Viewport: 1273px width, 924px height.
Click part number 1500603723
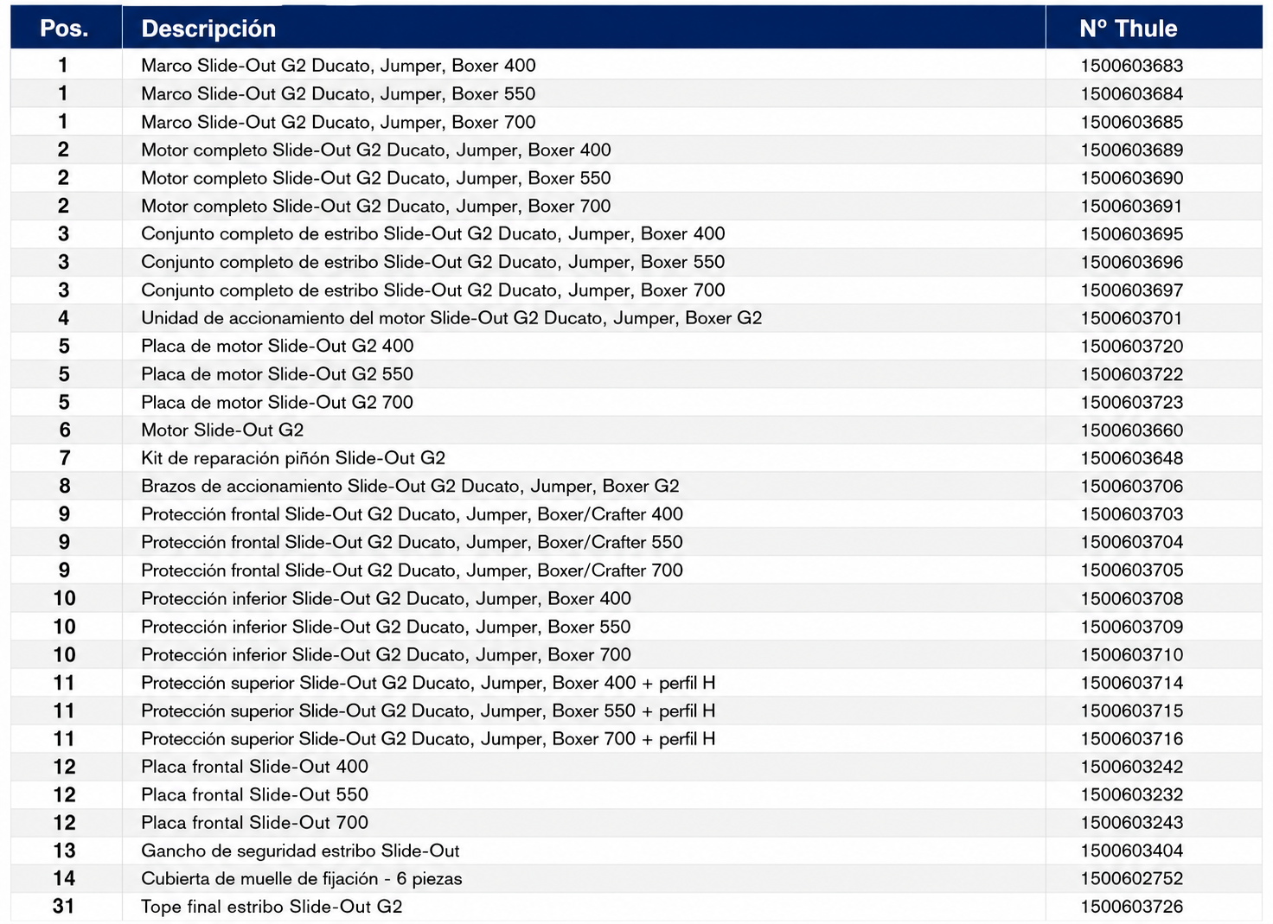(x=1131, y=402)
